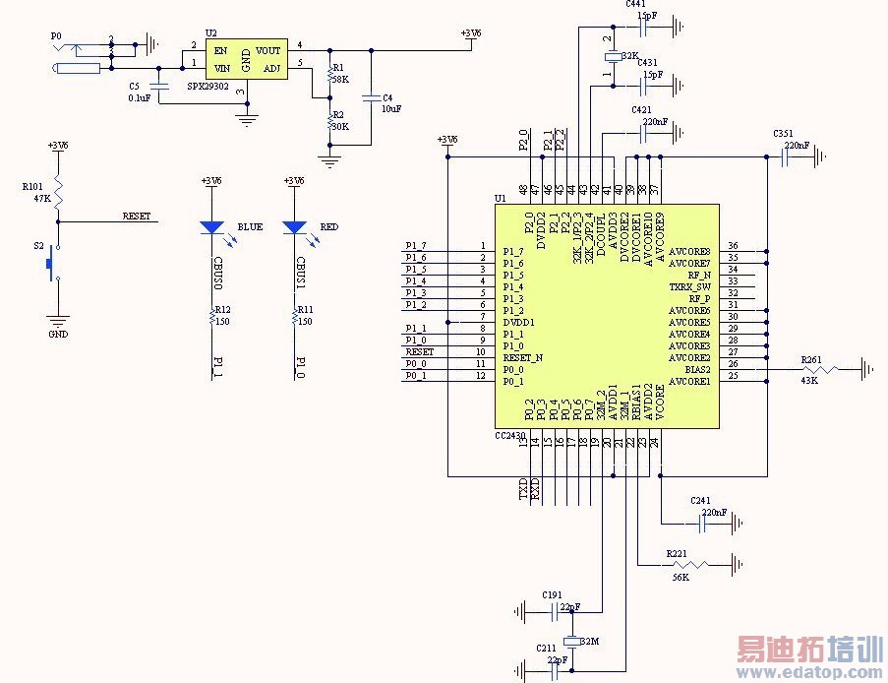Click the RED LED diode symbol
888x683 pixels.
[x=294, y=227]
